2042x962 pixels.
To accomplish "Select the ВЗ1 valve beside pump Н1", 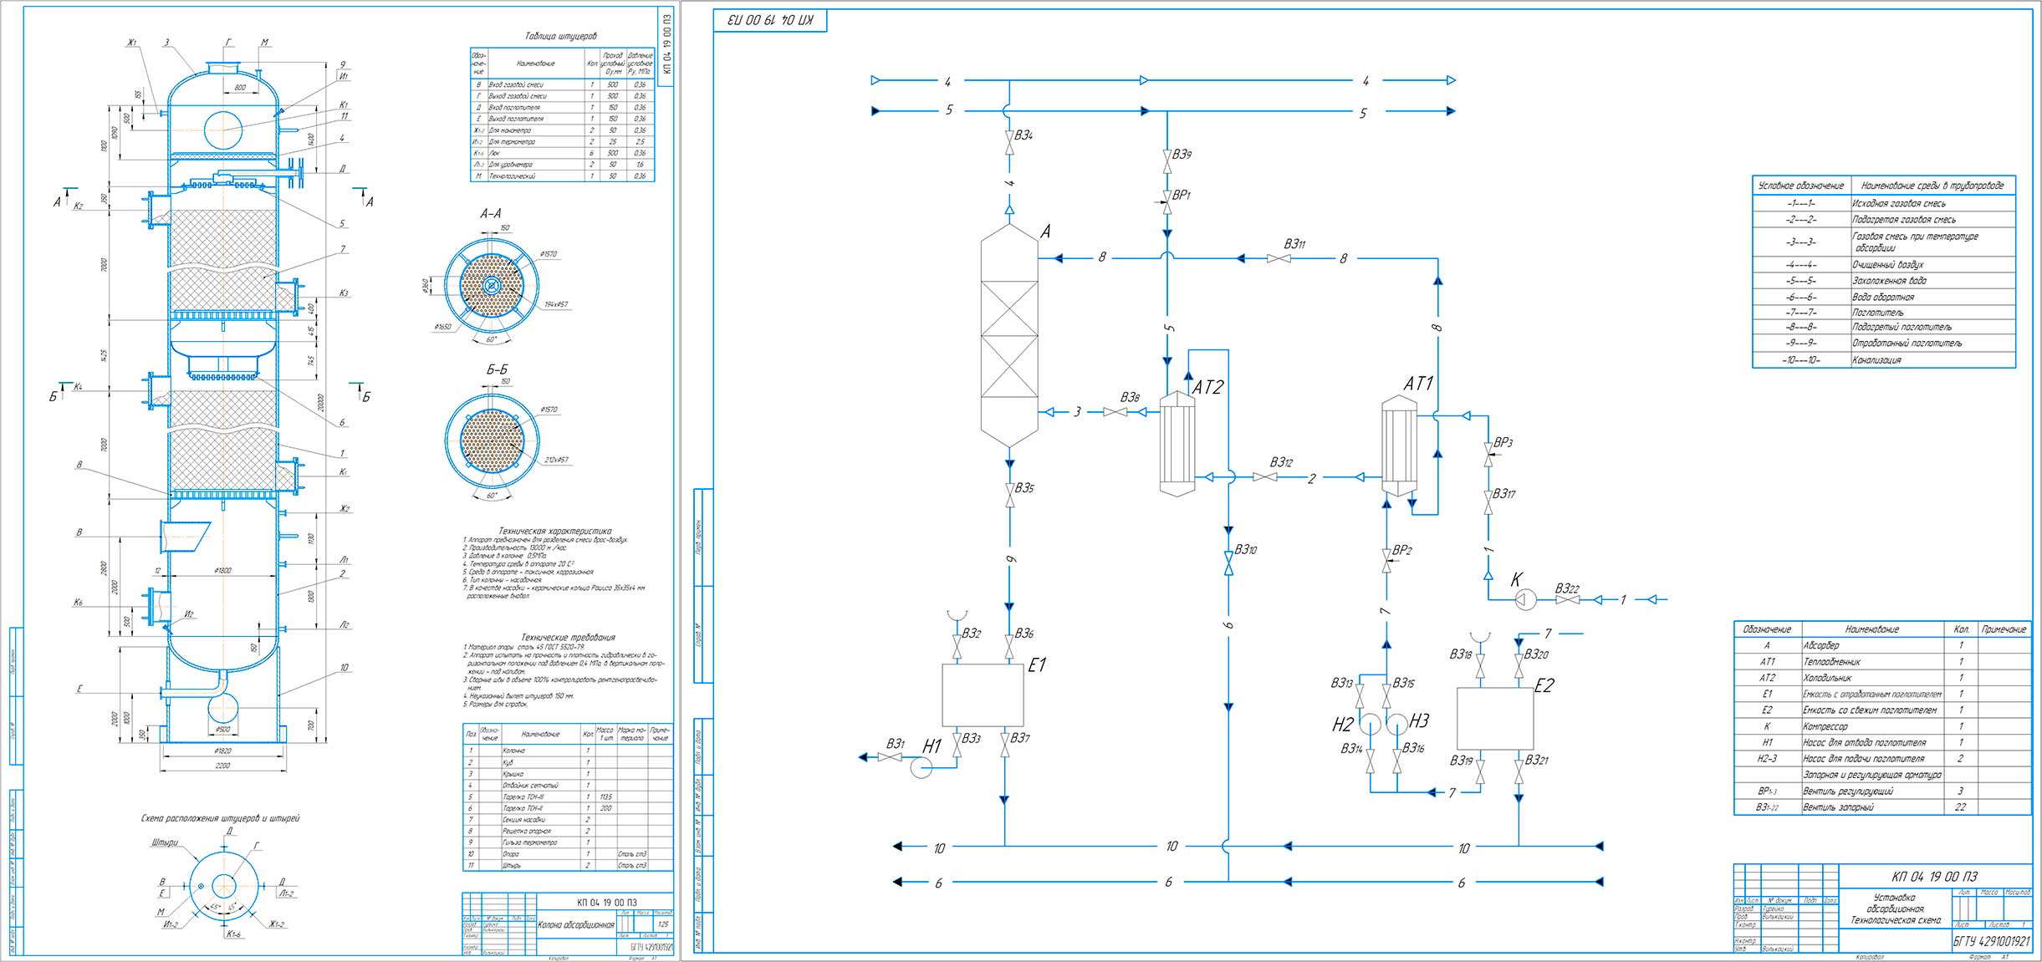I will tap(889, 757).
